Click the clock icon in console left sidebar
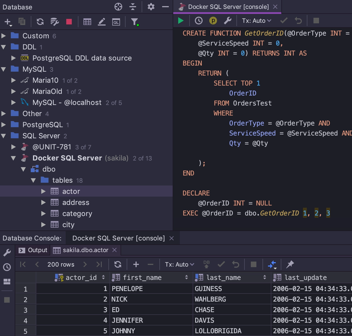Viewport: 352px width, 336px height. click(x=7, y=267)
